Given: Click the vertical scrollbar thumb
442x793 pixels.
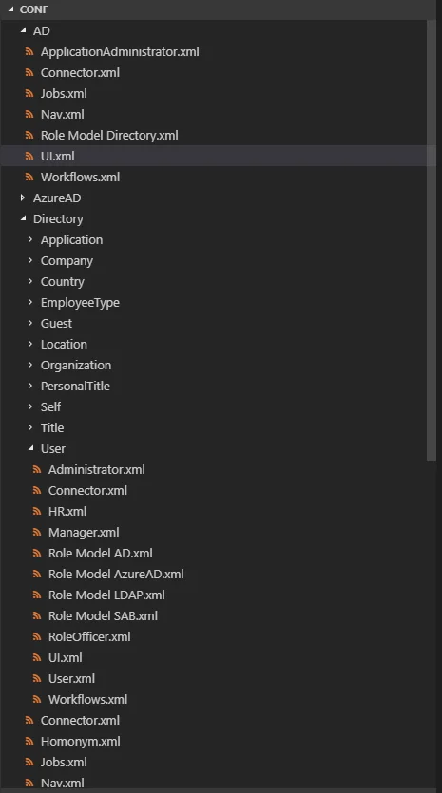Looking at the screenshot, I should (432, 240).
